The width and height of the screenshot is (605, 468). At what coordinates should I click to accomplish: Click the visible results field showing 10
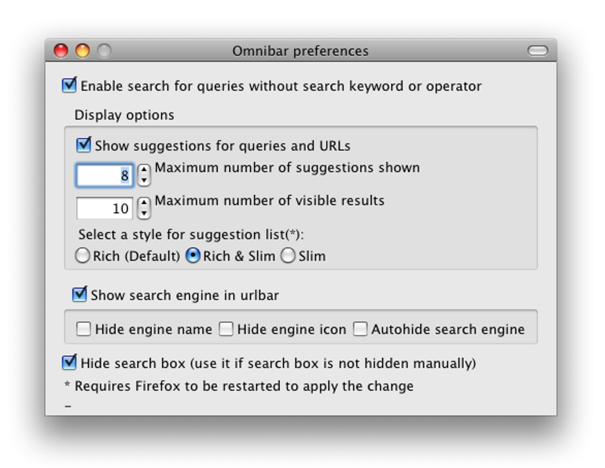click(104, 206)
